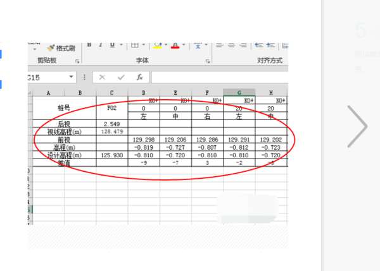Select cell with value 129.298

pos(144,140)
